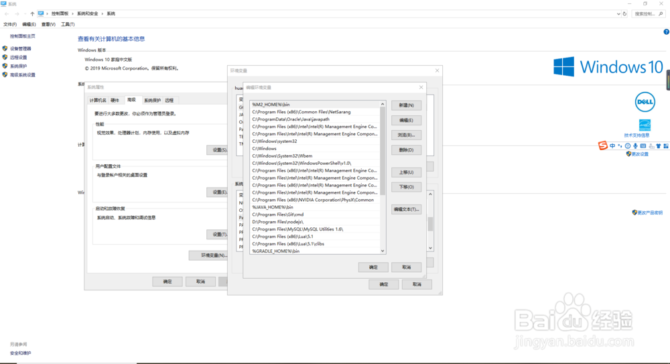
Task: Click system variables list scroll-down arrow
Action: tap(430, 248)
